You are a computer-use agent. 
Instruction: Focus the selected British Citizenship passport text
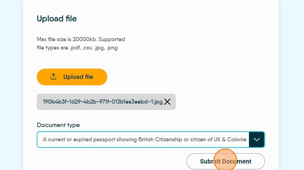tap(144, 139)
